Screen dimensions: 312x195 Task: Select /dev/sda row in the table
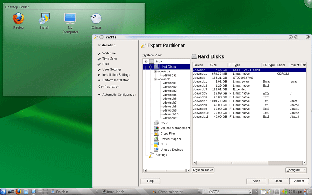click(x=249, y=70)
